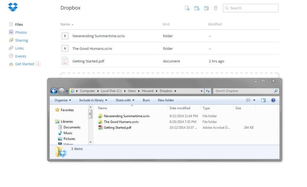The width and height of the screenshot is (307, 187).
Task: Select Pictures in the Libraries tree
Action: [x=69, y=139]
